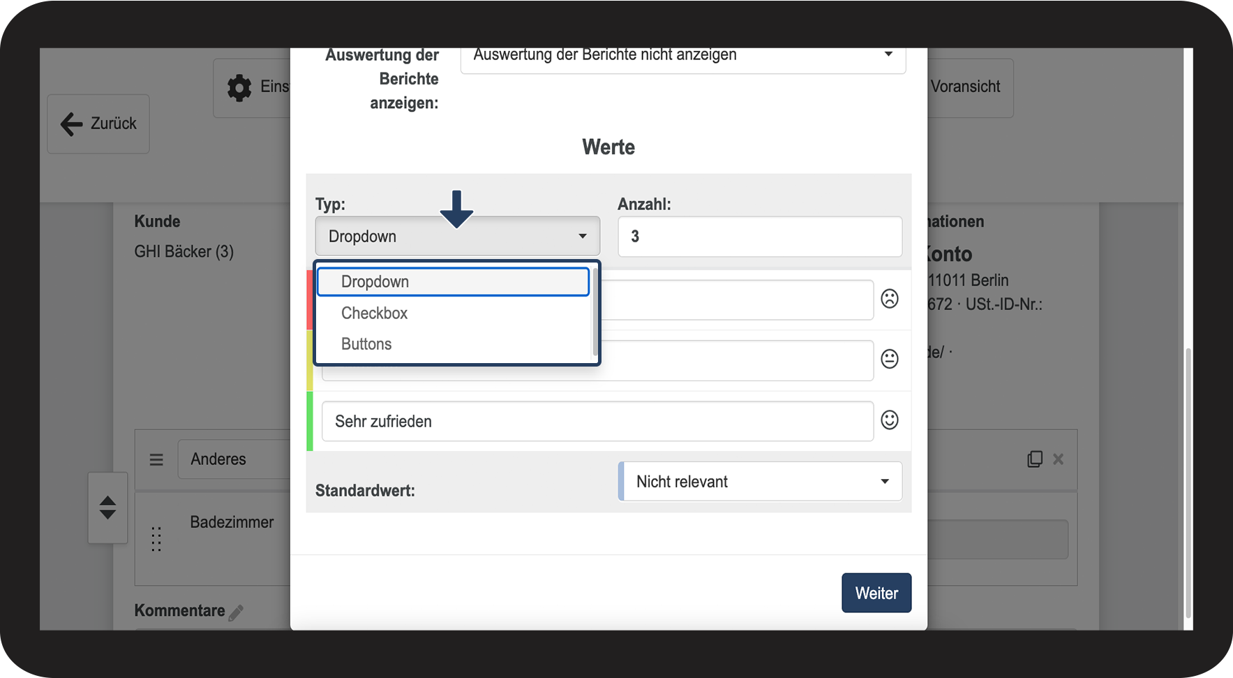Open settings via the gear icon
Image resolution: width=1233 pixels, height=678 pixels.
tap(239, 88)
